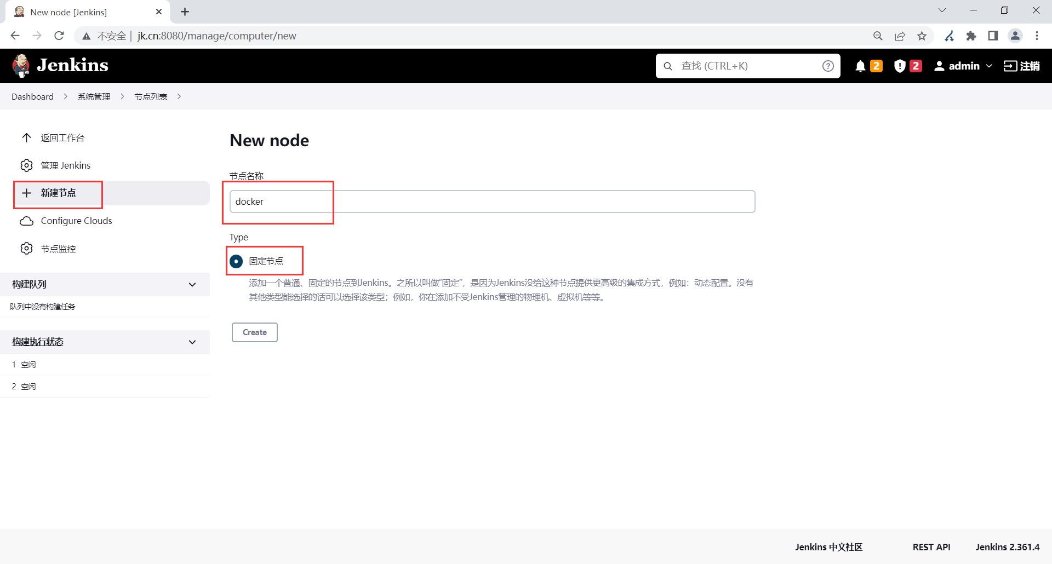This screenshot has height=564, width=1052.
Task: Click the New node page heading
Action: click(269, 141)
